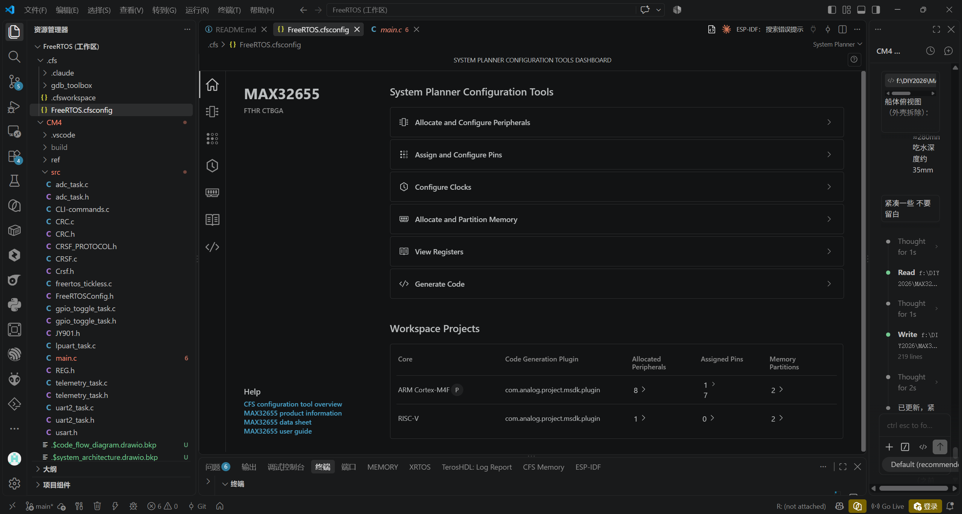Open Clock configuration tool in planner sidebar
Viewport: 962px width, 514px height.
(212, 166)
